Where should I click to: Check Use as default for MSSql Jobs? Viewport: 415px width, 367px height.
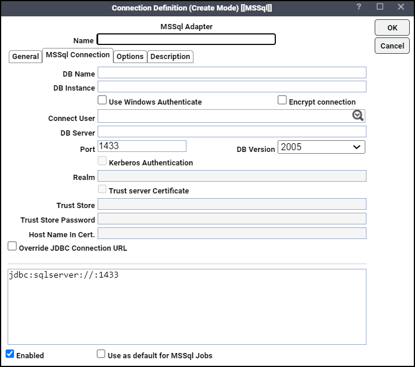(101, 354)
